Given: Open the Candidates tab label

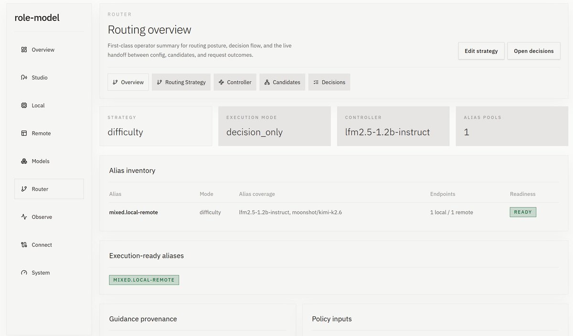Looking at the screenshot, I should [x=286, y=82].
